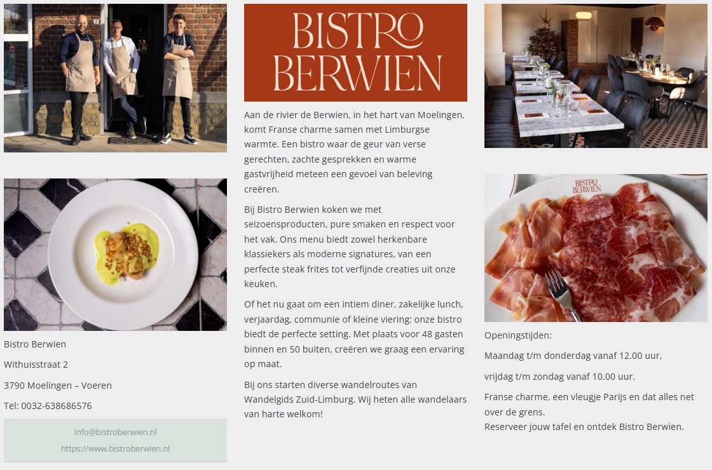Open the https://www.bistroberwien.nl website link
The image size is (712, 470).
pyautogui.click(x=115, y=448)
